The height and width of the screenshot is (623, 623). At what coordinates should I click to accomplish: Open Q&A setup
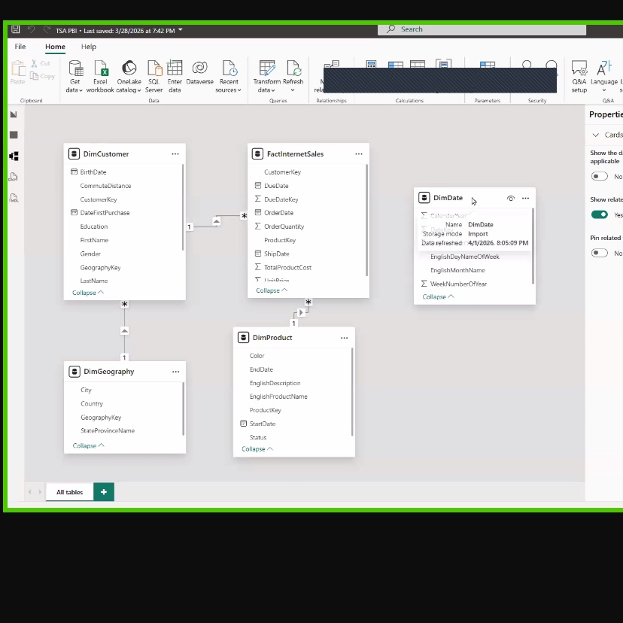pos(579,77)
